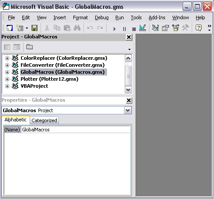Click the ColorReplacer project icon

(15, 58)
